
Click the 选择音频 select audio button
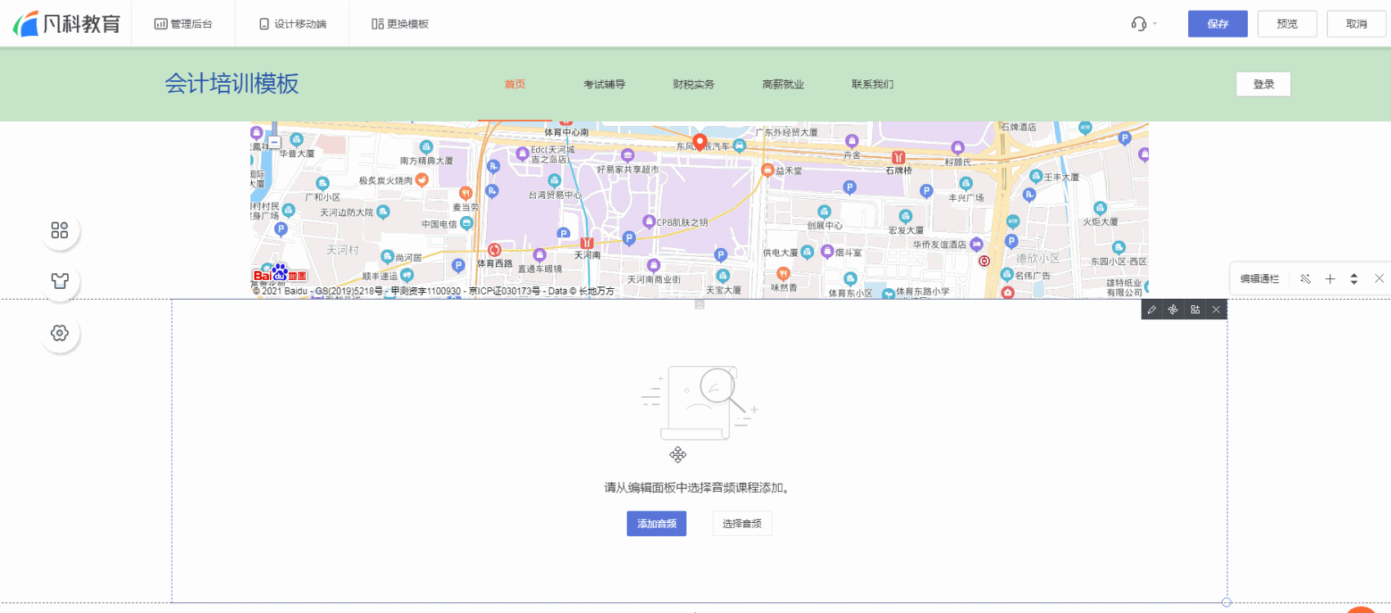point(742,524)
